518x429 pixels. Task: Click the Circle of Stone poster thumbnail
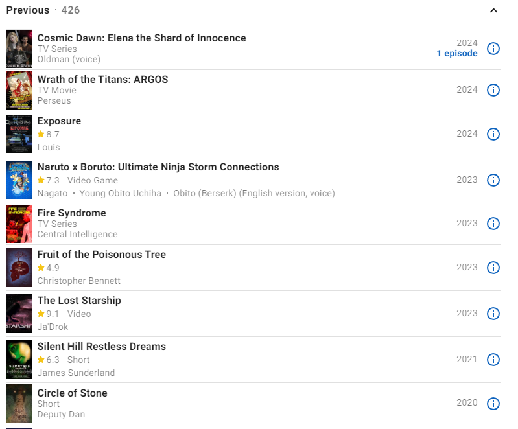click(19, 403)
